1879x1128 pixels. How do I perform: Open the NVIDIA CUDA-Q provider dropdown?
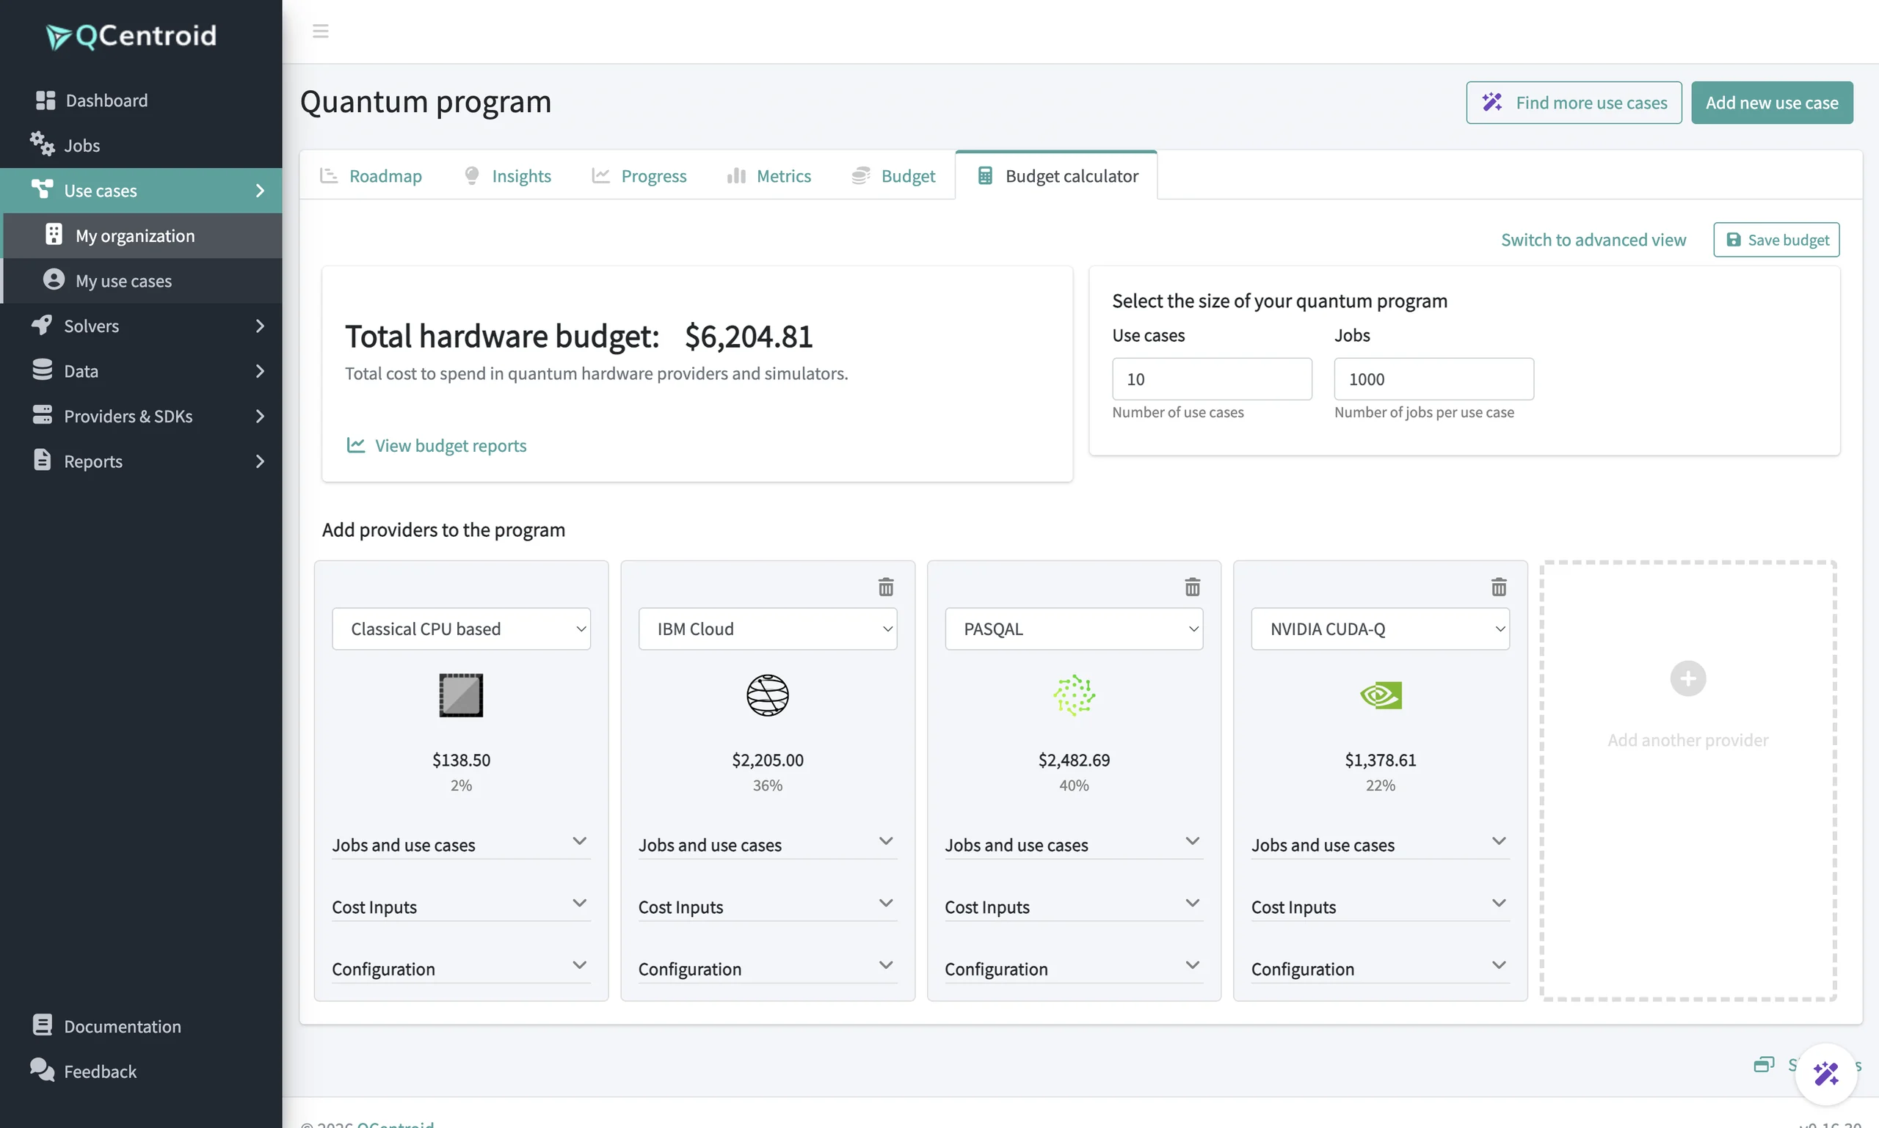(x=1380, y=629)
